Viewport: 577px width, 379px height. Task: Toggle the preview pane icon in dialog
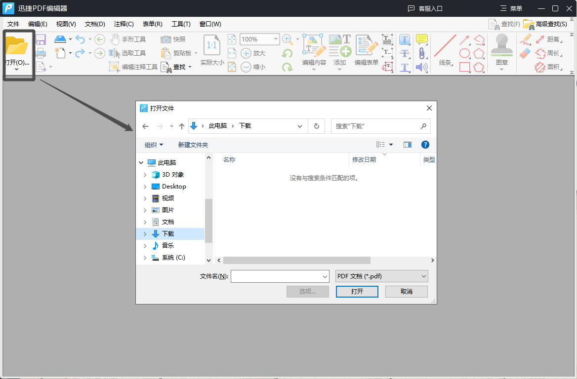[408, 145]
